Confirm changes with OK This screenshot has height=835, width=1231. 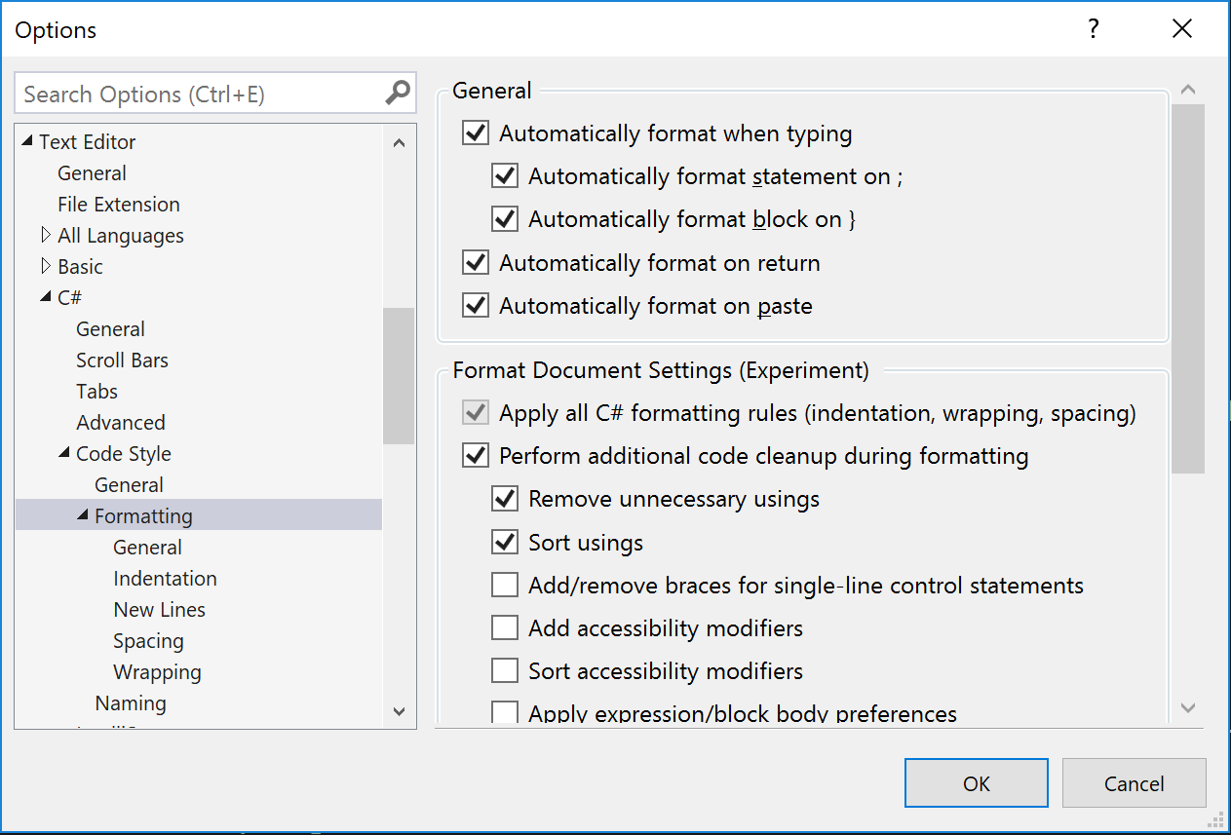click(x=976, y=782)
